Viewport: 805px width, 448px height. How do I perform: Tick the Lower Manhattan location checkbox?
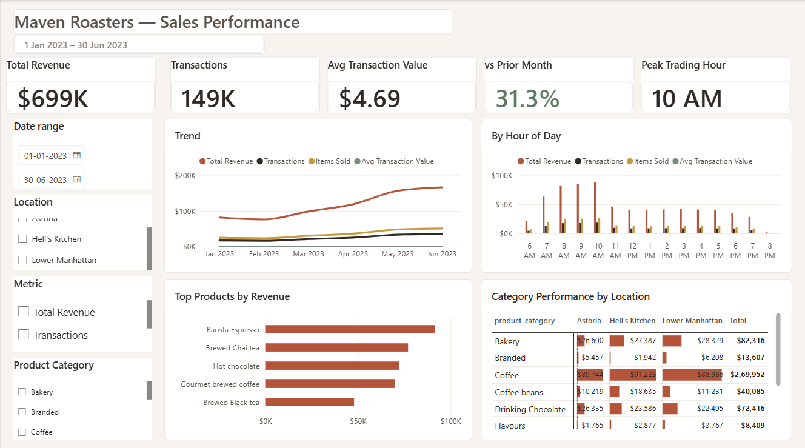pyautogui.click(x=23, y=260)
